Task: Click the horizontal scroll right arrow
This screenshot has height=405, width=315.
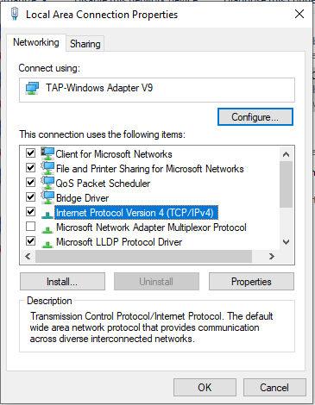Action: pos(272,256)
